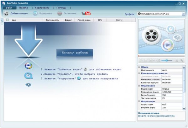
Task: Click the Остановить toolbar button label
Action: [70, 13]
